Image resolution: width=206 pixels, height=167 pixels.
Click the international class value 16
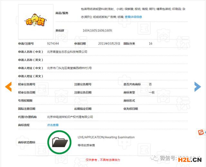151,44
